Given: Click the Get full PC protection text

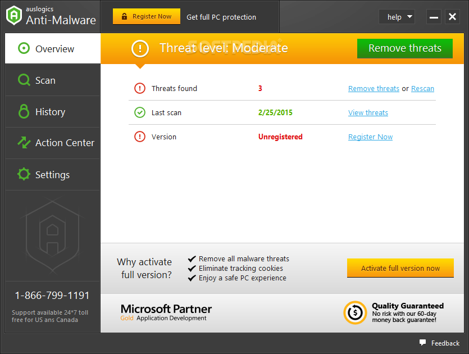Looking at the screenshot, I should (221, 17).
